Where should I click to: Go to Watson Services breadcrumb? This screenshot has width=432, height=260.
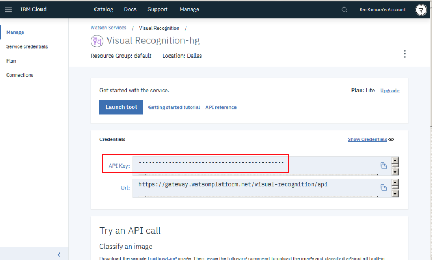pos(109,28)
